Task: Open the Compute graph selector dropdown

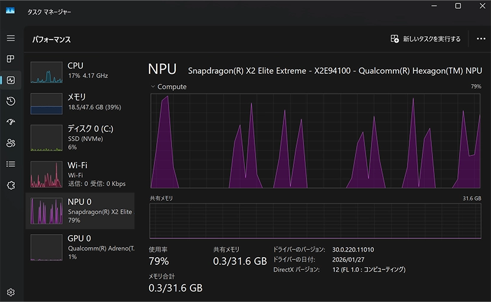Action: 169,87
